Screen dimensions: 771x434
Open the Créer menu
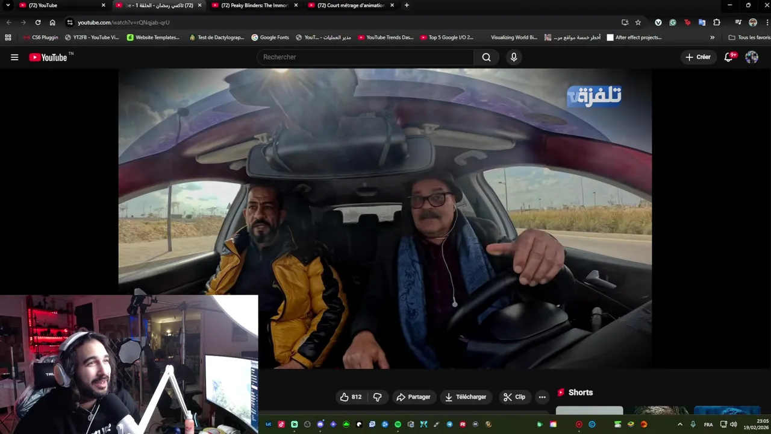(x=698, y=57)
